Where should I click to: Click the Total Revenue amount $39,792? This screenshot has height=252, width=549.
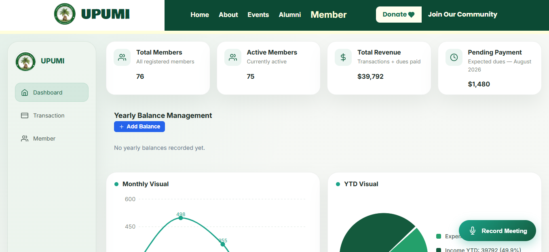tap(370, 76)
